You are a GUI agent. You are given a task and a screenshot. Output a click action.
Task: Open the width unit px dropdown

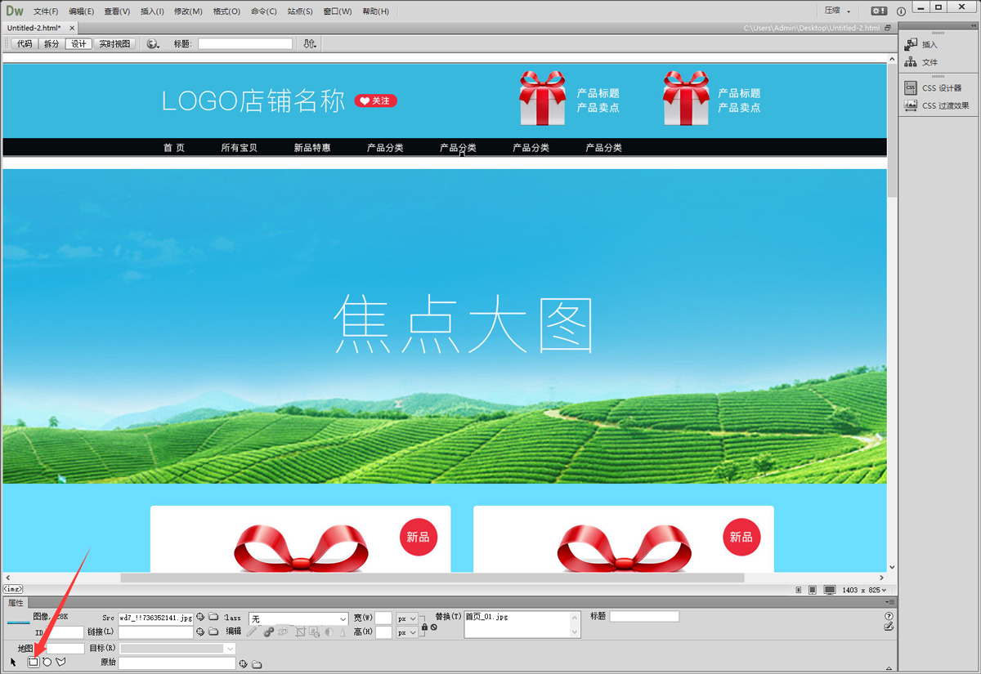[x=407, y=618]
